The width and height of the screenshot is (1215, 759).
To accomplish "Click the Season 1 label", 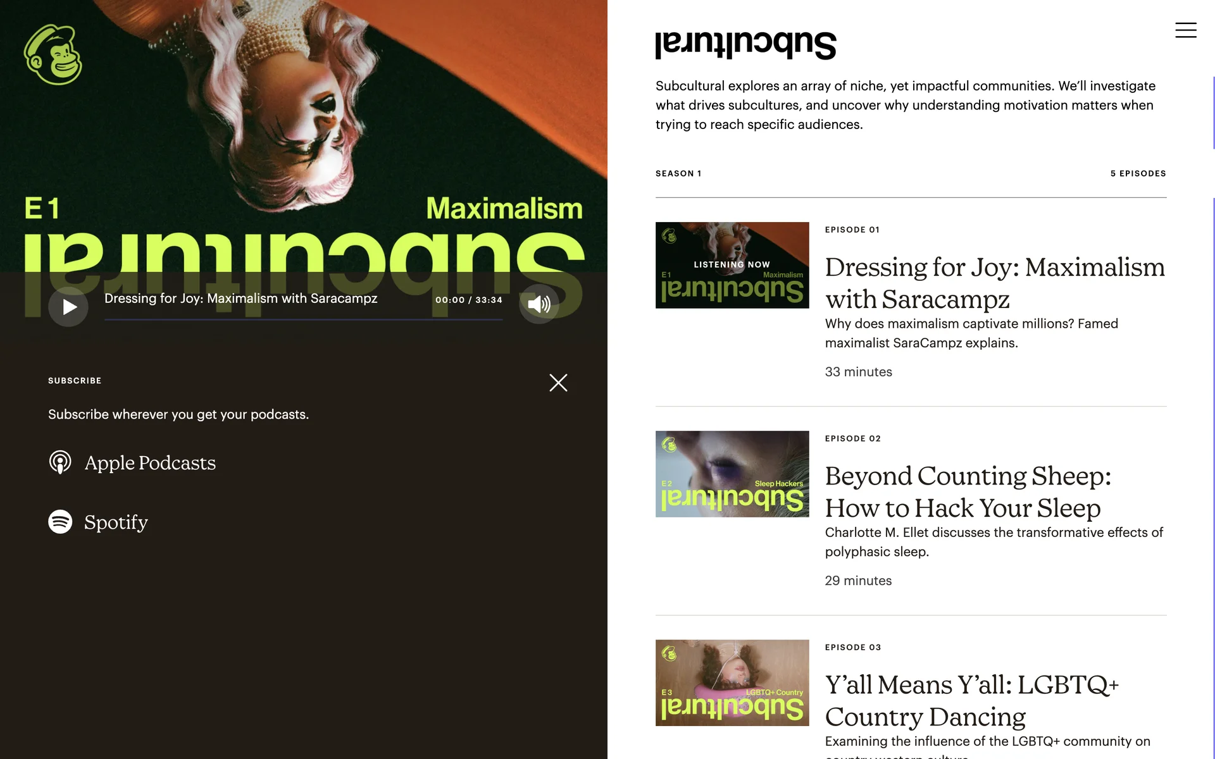I will 678,173.
